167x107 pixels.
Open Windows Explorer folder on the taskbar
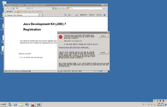coord(21,105)
